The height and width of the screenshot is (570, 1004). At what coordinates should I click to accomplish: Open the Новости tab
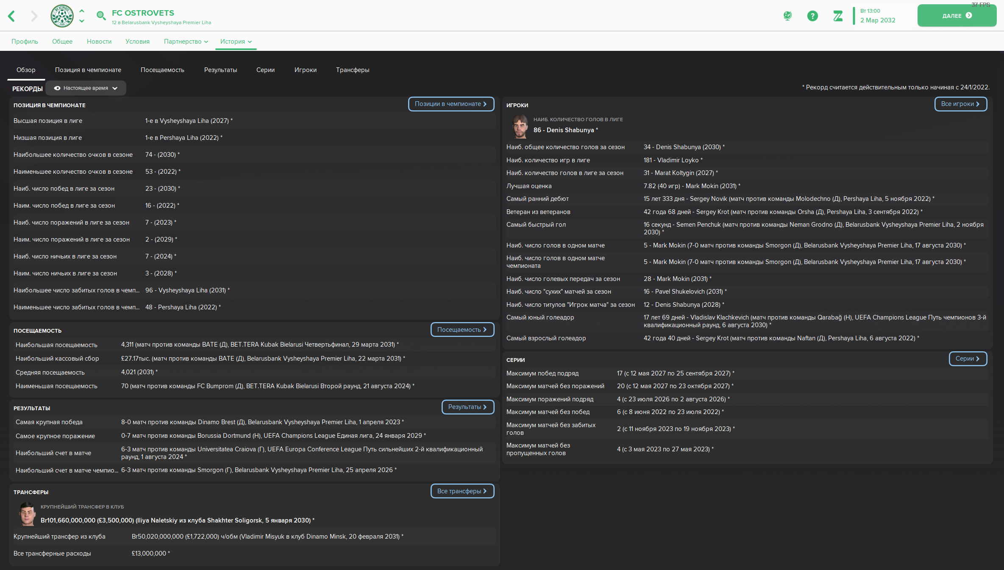99,42
